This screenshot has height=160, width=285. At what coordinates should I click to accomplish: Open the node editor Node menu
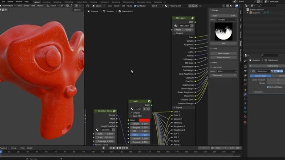click(130, 6)
